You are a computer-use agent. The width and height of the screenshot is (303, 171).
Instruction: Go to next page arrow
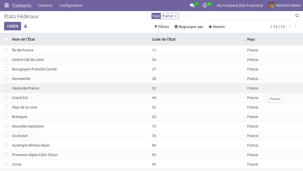tap(296, 26)
